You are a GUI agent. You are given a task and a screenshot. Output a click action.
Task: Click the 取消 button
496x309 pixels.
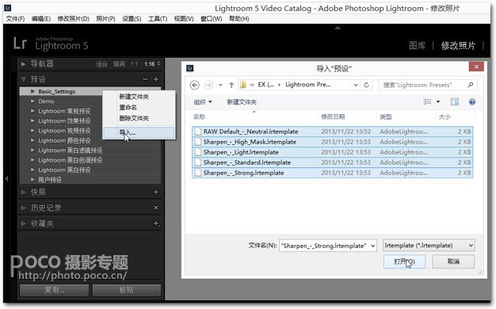tap(453, 261)
